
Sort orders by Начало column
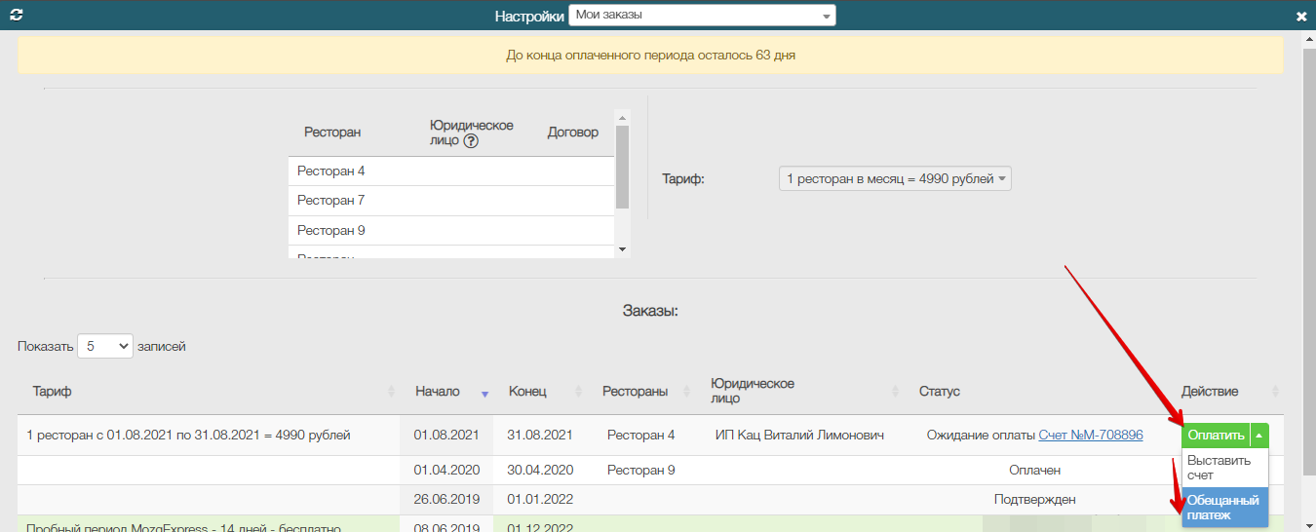(x=446, y=392)
